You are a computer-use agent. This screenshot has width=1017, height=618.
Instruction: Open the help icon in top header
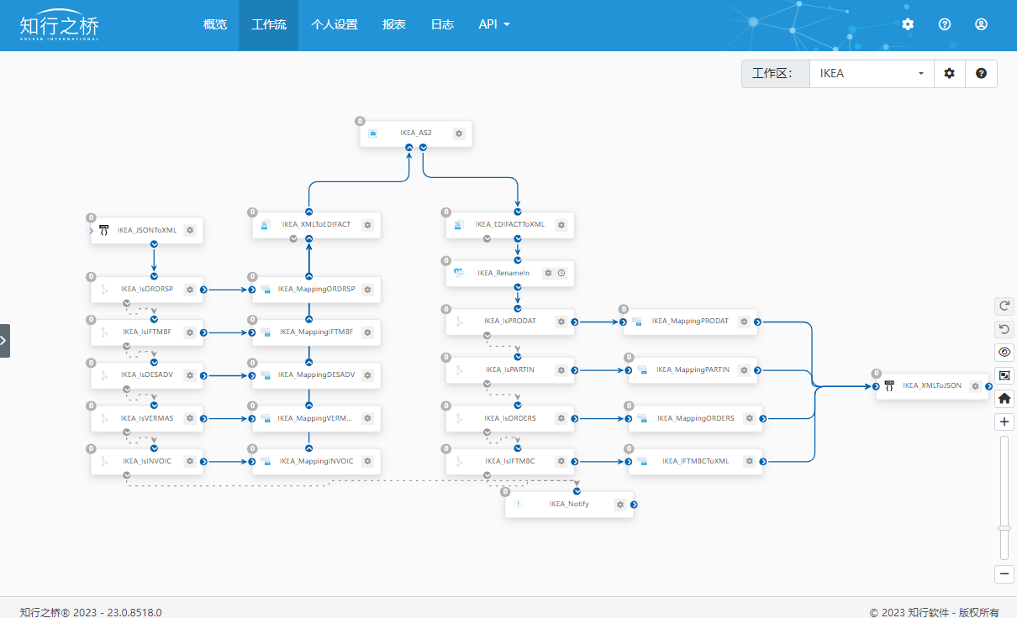tap(945, 25)
